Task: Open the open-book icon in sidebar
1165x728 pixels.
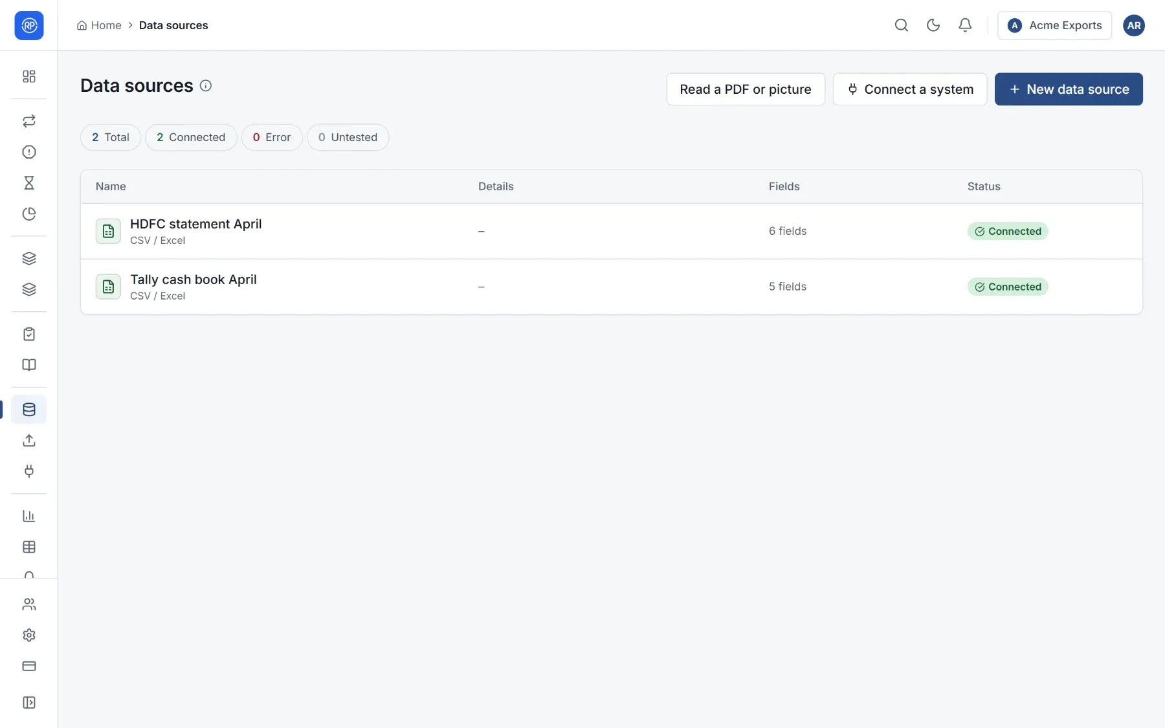Action: 29,365
